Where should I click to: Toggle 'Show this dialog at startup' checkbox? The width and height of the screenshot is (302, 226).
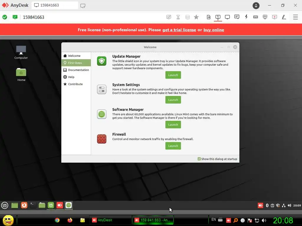tap(199, 159)
